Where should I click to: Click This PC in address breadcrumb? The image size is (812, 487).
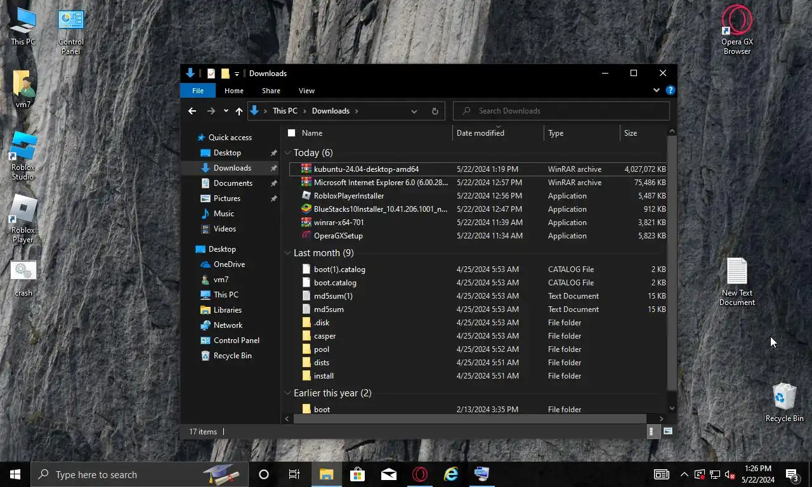[285, 111]
